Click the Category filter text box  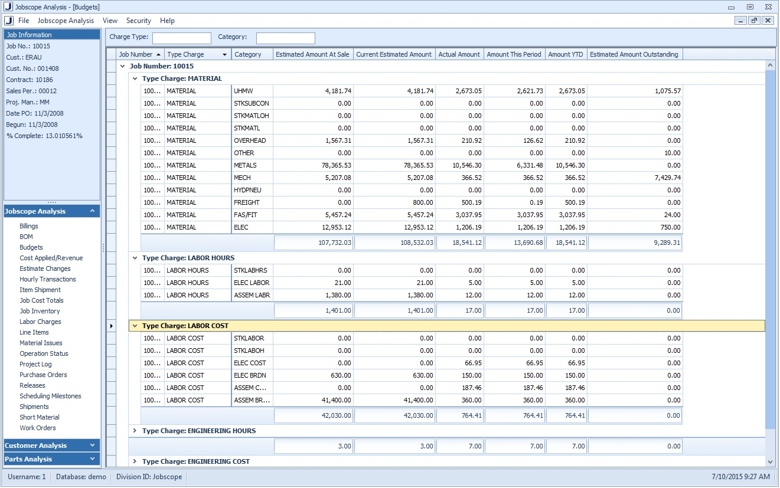pos(285,38)
